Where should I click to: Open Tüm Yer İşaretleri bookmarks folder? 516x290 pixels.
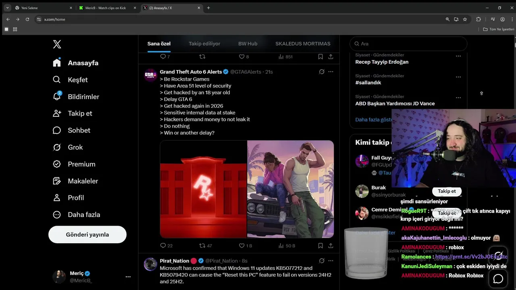pyautogui.click(x=499, y=29)
